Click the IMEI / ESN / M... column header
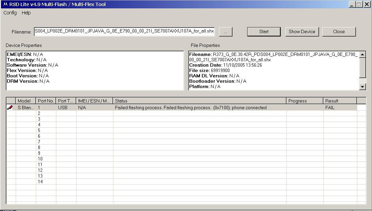Image resolution: width=372 pixels, height=211 pixels. click(x=94, y=101)
